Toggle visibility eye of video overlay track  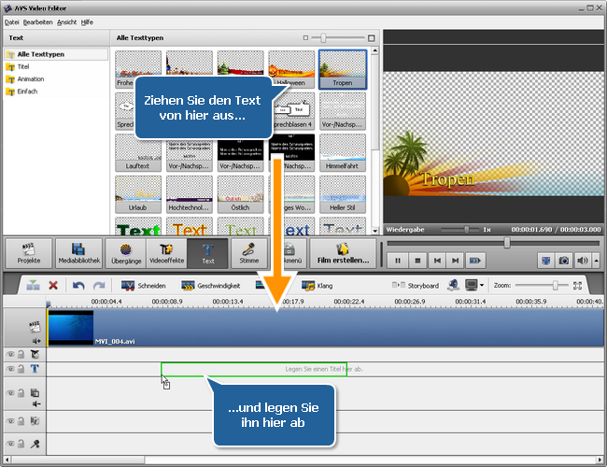coord(10,393)
